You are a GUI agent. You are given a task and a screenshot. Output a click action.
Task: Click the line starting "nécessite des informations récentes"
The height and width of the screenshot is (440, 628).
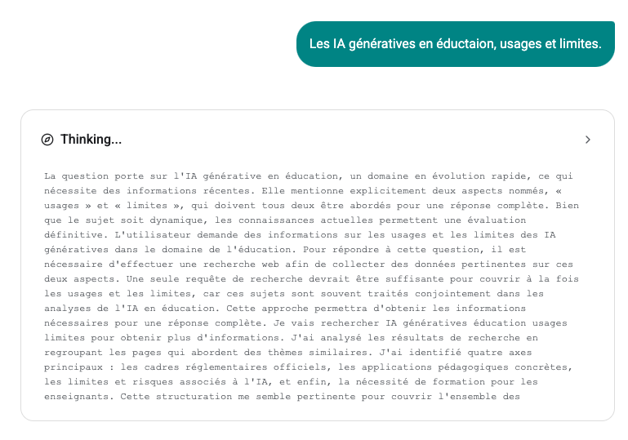(x=310, y=190)
